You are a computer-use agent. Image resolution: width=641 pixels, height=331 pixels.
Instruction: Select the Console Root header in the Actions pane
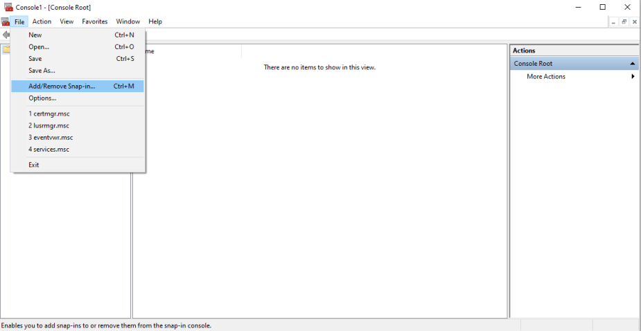pyautogui.click(x=574, y=64)
